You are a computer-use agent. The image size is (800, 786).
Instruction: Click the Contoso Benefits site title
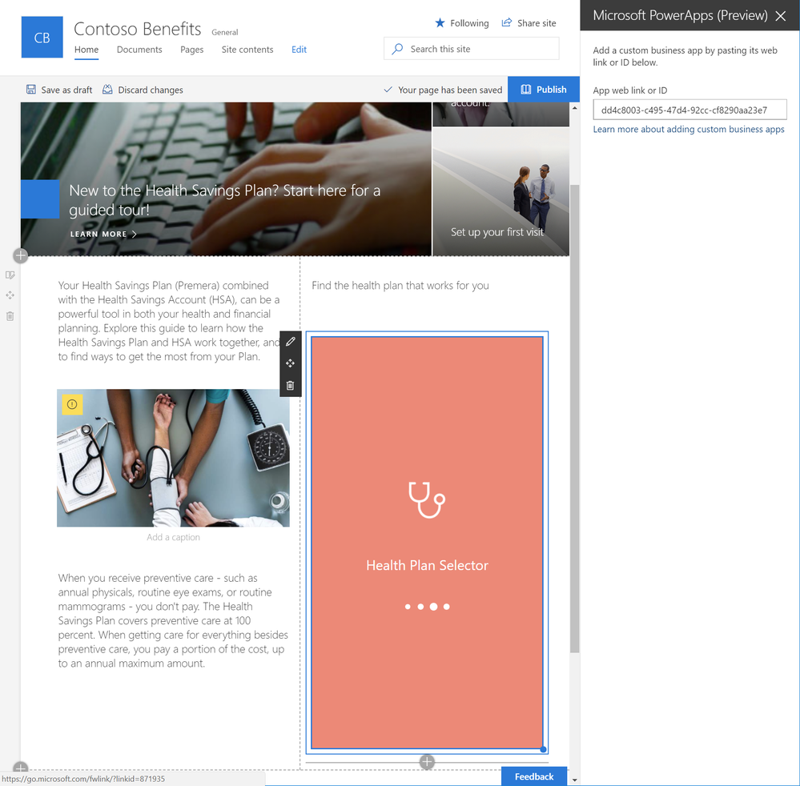coord(137,29)
